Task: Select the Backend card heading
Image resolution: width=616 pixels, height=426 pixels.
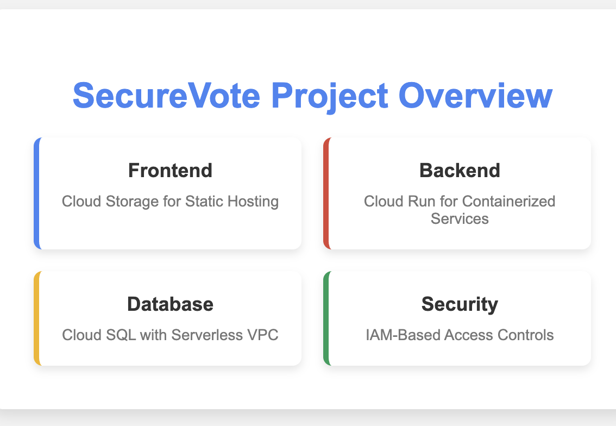Action: pyautogui.click(x=460, y=171)
